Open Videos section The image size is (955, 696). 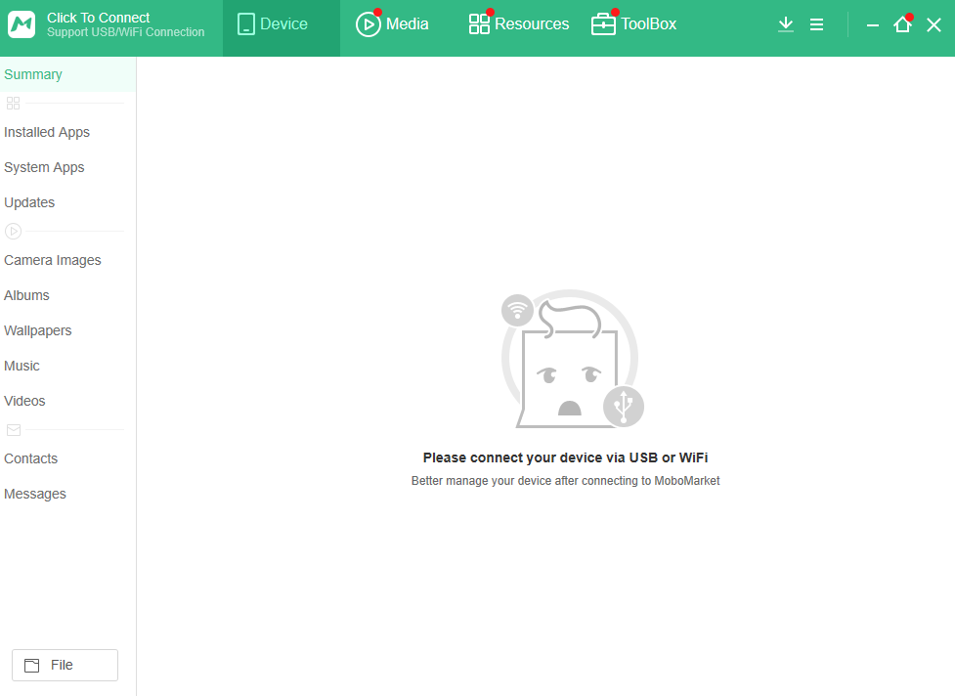pos(24,401)
